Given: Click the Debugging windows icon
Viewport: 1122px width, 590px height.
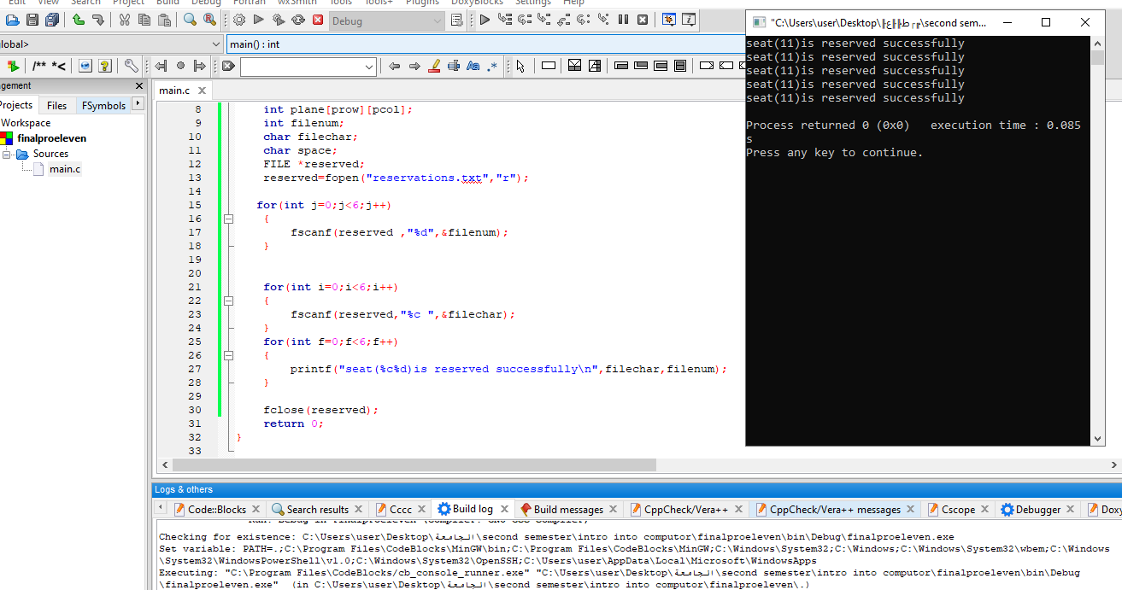Looking at the screenshot, I should (x=669, y=20).
